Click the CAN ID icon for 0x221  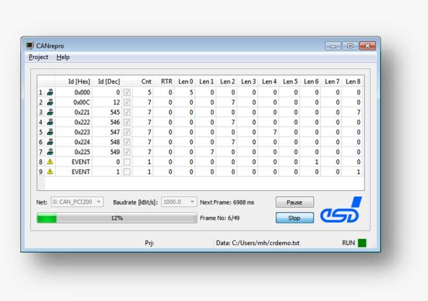coord(50,112)
